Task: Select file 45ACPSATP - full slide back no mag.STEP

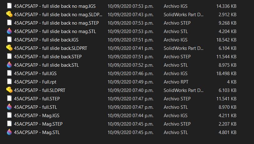Action: pyautogui.click(x=56, y=23)
